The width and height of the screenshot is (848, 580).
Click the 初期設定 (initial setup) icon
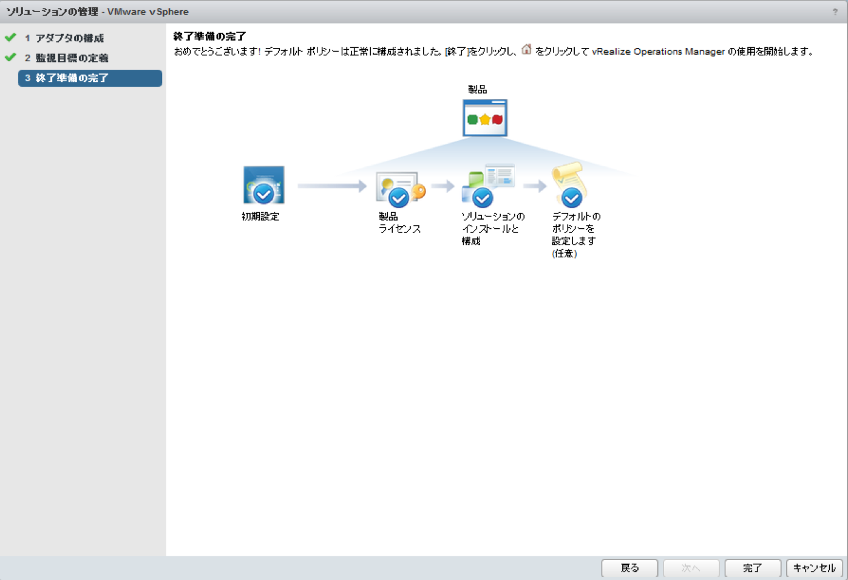[x=263, y=185]
